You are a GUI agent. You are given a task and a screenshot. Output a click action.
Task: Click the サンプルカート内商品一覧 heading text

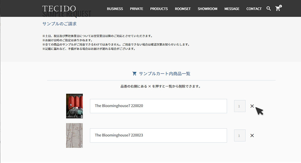tap(165, 74)
